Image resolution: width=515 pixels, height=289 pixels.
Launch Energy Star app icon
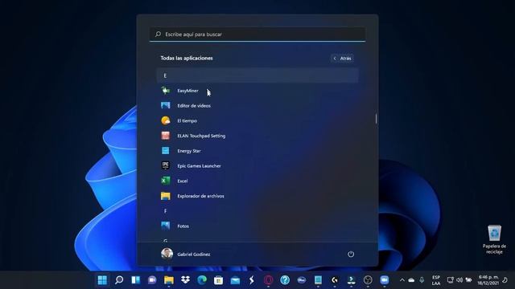coord(166,151)
